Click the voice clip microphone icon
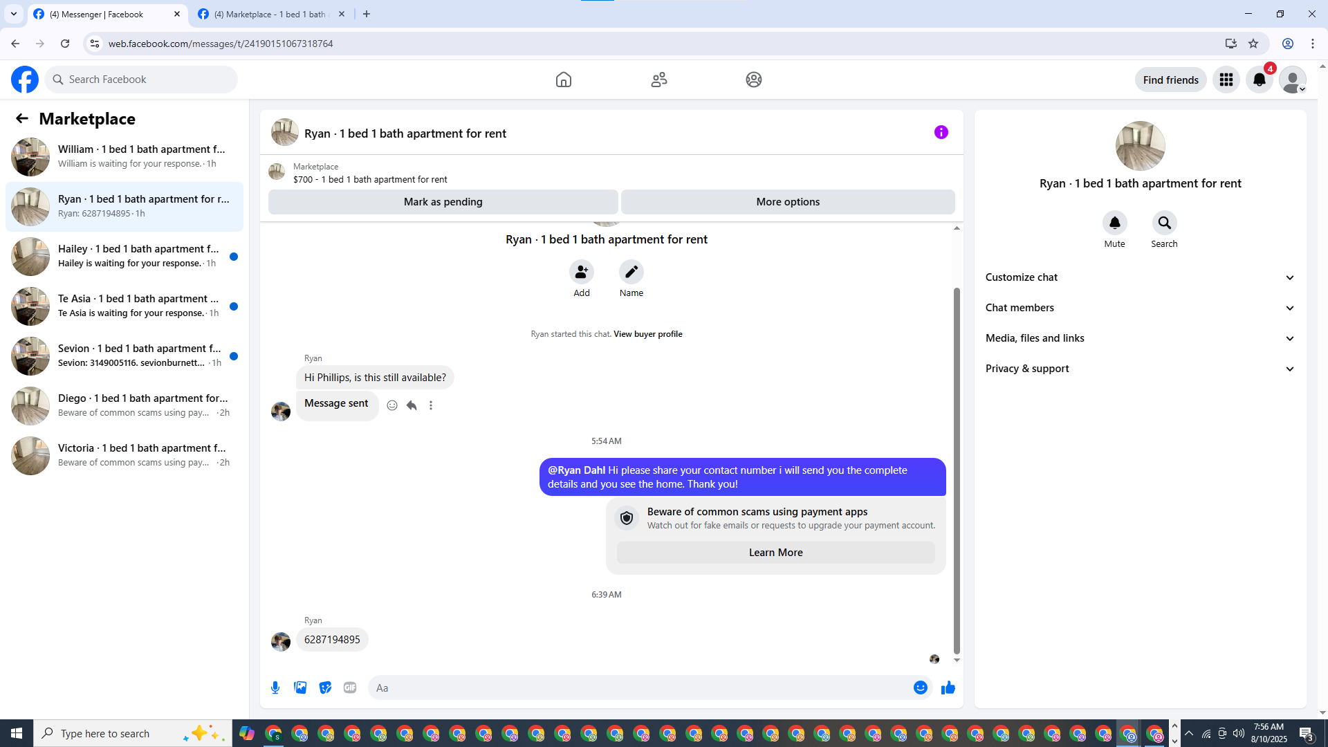The image size is (1328, 747). coord(275,688)
